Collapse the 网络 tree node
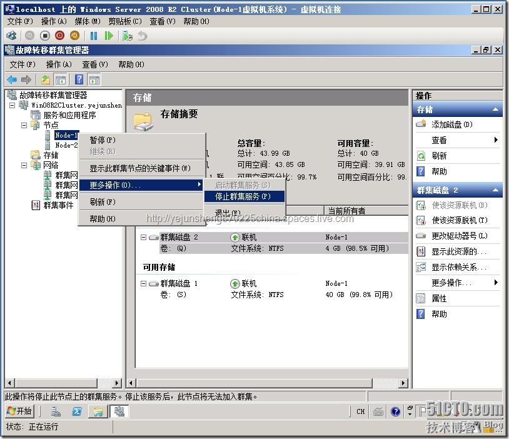This screenshot has height=439, width=509. pos(24,165)
